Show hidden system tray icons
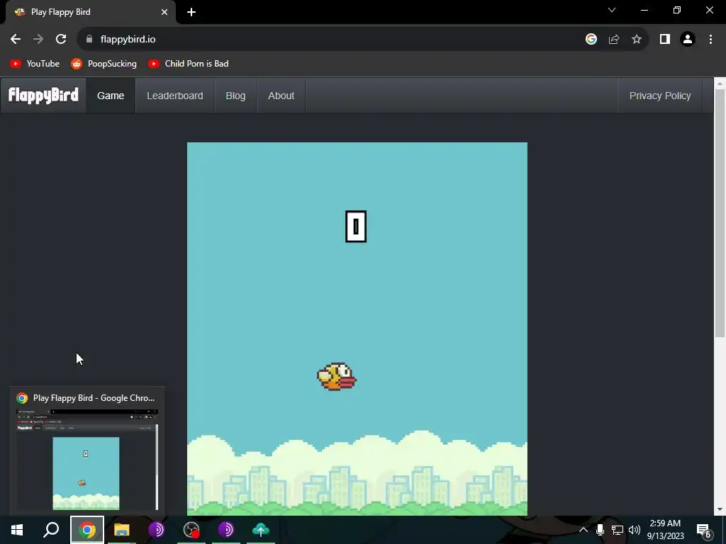 (583, 530)
